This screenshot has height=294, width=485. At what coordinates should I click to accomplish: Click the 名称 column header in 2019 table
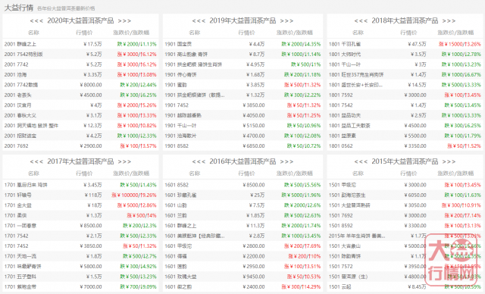pos(194,33)
